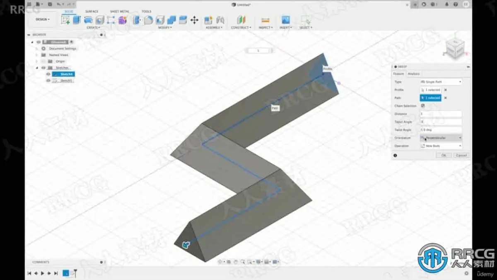Click the Taper Angle input field
This screenshot has height=280, width=497.
[x=441, y=122]
